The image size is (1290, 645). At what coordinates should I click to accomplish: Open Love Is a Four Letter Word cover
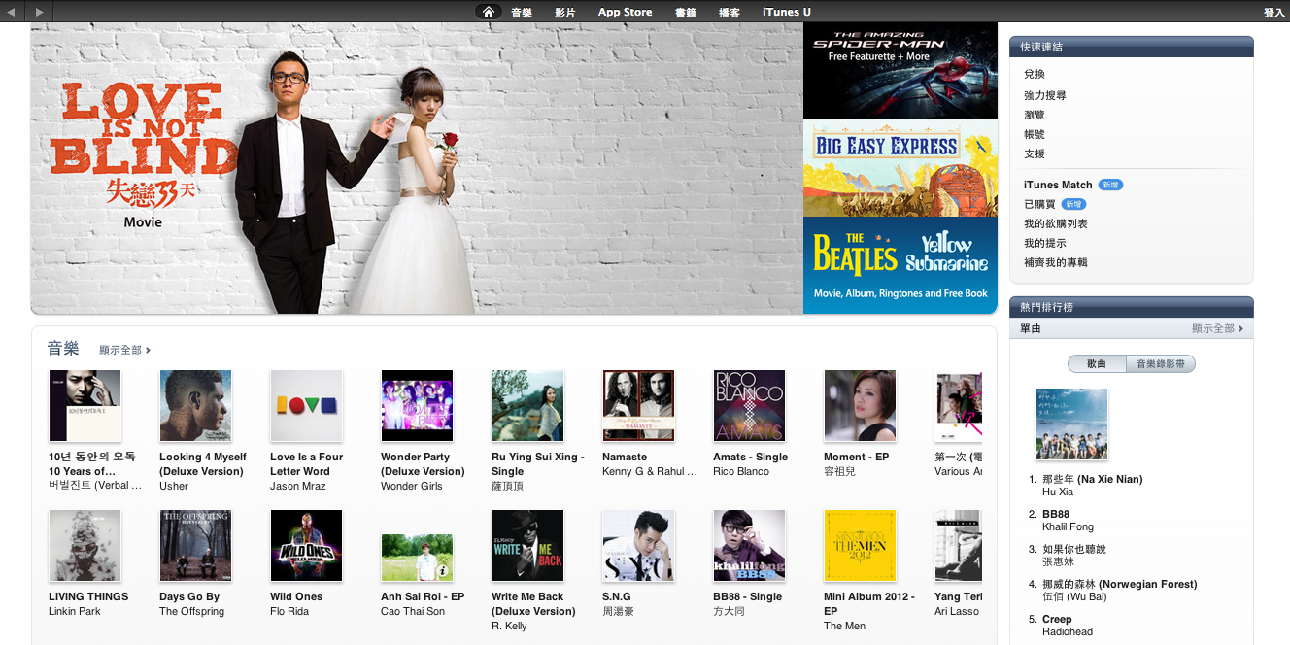tap(306, 406)
